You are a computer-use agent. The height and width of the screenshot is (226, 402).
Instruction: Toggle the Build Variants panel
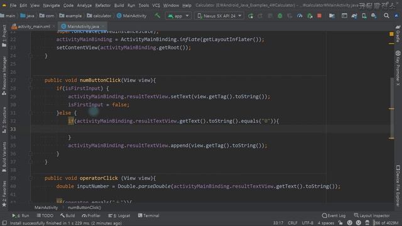(x=4, y=157)
